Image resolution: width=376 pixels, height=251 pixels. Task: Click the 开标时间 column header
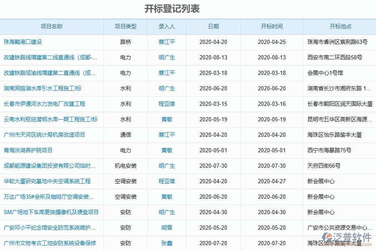(272, 26)
